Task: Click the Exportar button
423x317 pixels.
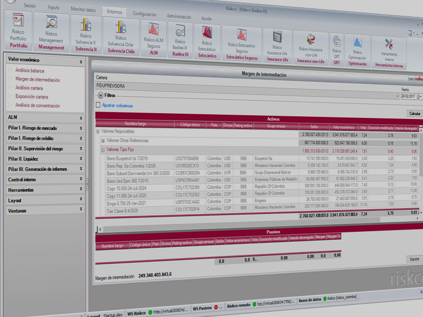Action: tap(415, 259)
